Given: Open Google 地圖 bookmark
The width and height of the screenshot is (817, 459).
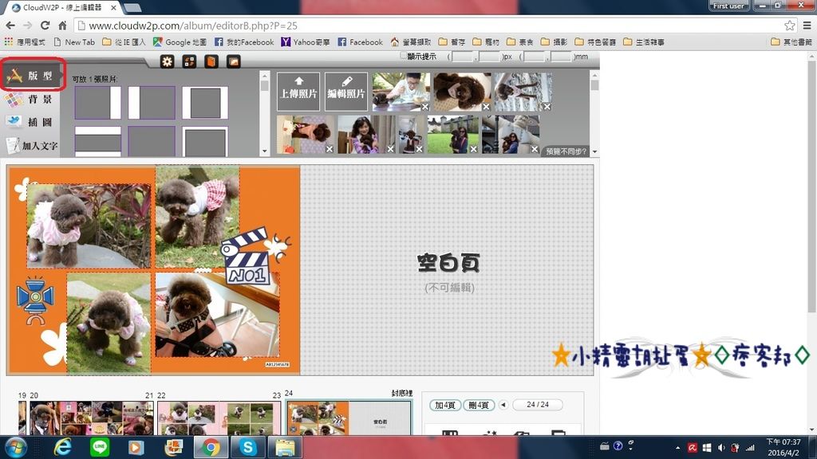Looking at the screenshot, I should coord(180,41).
